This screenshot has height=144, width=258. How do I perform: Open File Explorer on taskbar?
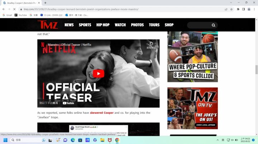102,140
